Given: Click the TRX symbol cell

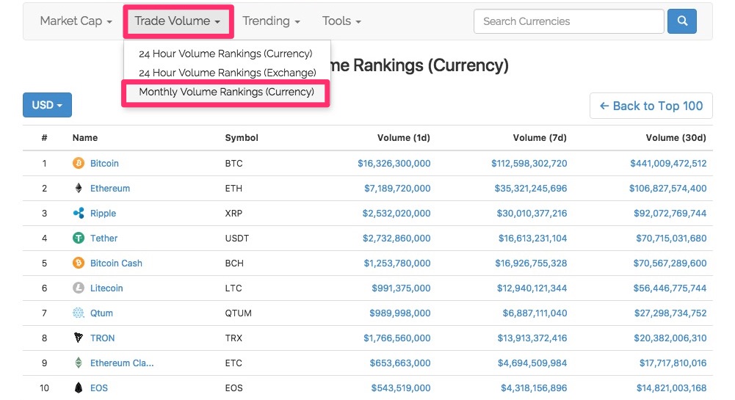Looking at the screenshot, I should (x=233, y=338).
